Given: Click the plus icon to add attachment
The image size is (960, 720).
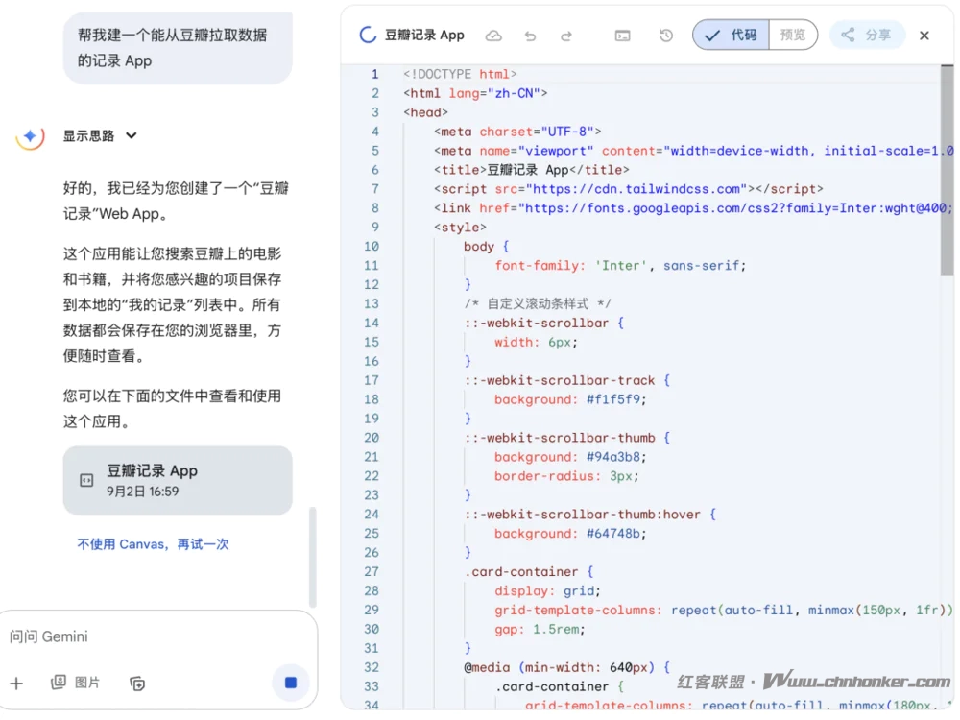Looking at the screenshot, I should (16, 684).
